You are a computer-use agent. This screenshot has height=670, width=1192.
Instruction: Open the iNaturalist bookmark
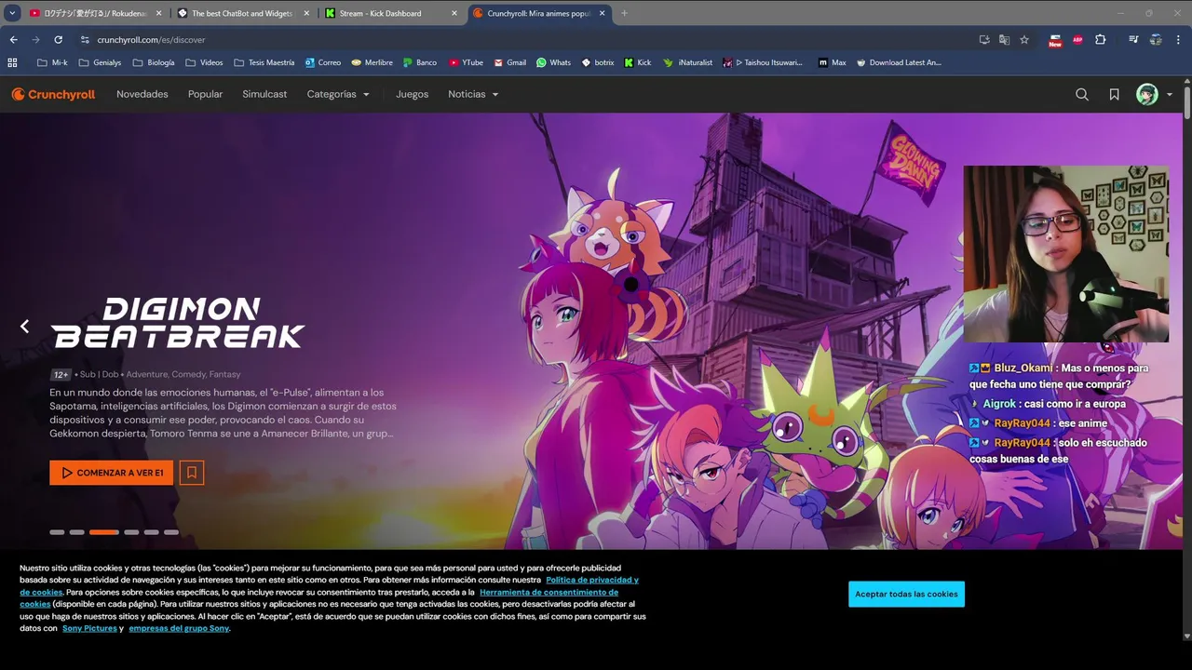687,62
